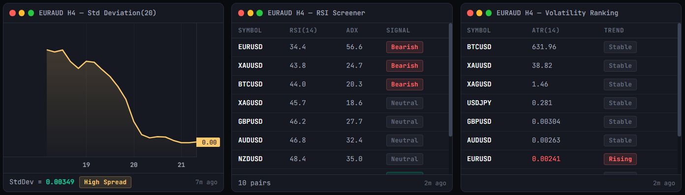The width and height of the screenshot is (685, 195).
Task: Click the '10 pairs' footer count
Action: coord(254,183)
